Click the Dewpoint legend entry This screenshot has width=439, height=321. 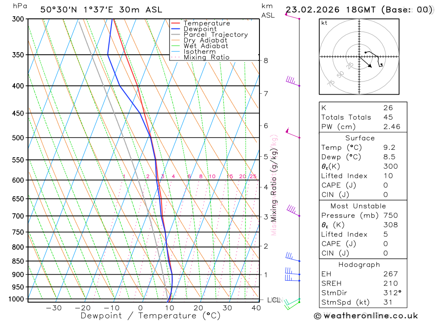pos(200,29)
